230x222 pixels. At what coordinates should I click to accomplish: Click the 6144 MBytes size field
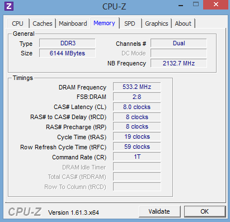[67, 53]
